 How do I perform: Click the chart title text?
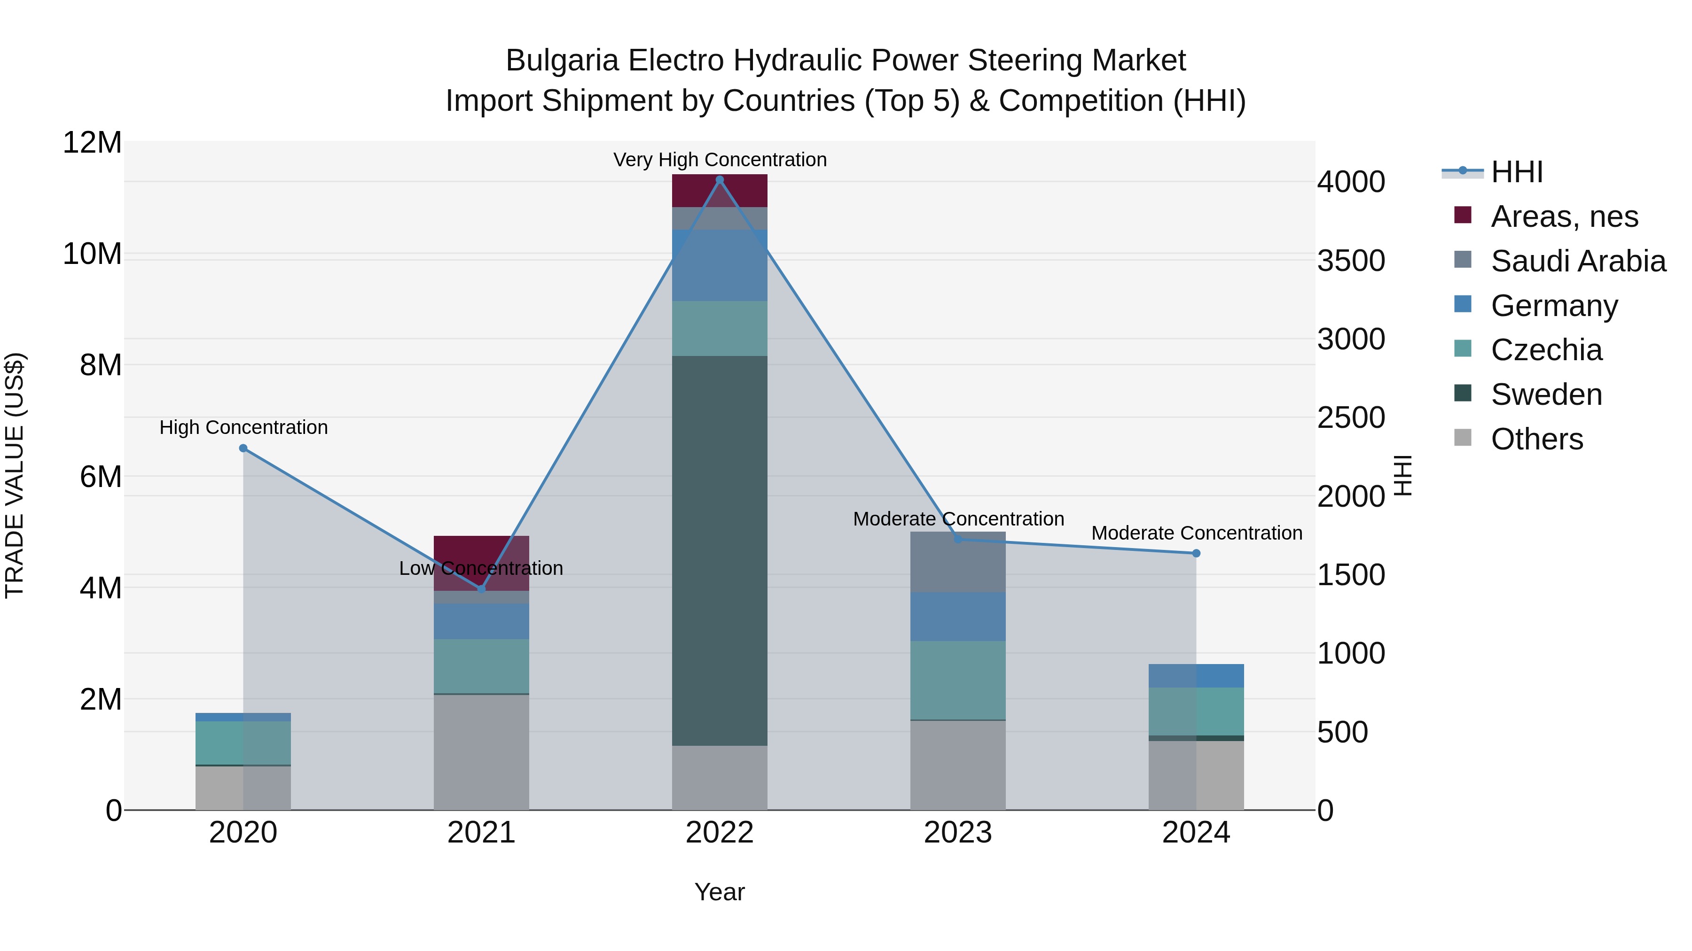(x=846, y=80)
